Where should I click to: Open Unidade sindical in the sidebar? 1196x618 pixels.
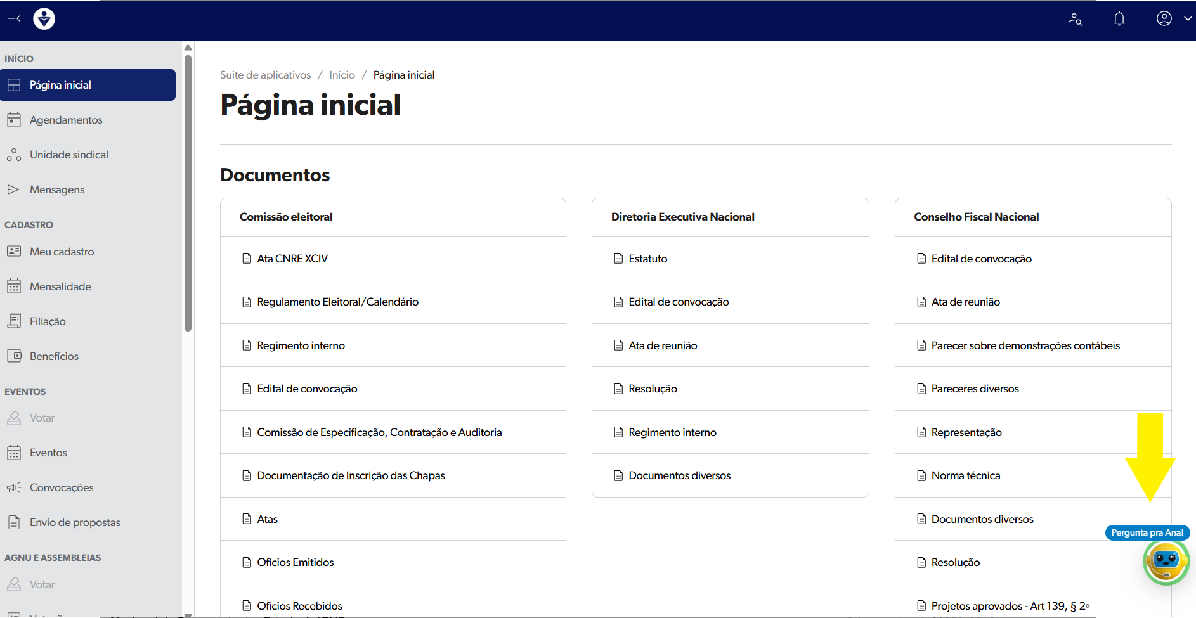(x=68, y=155)
